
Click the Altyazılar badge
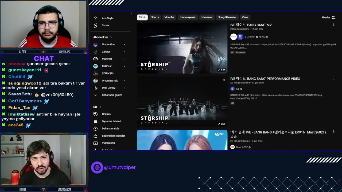240,53
